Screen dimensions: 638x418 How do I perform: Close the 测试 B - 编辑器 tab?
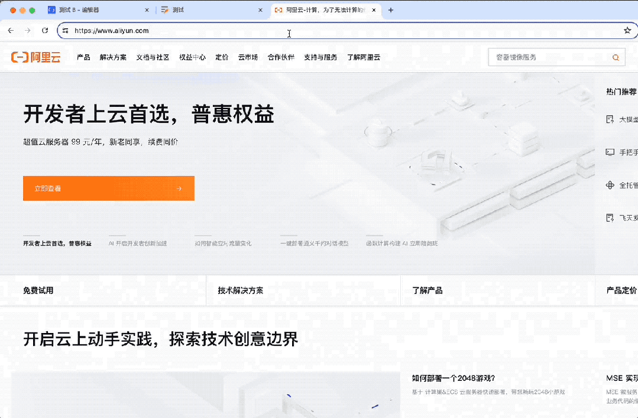pyautogui.click(x=147, y=10)
